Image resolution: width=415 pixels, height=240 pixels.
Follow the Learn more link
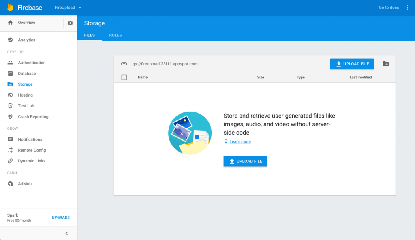(x=240, y=142)
